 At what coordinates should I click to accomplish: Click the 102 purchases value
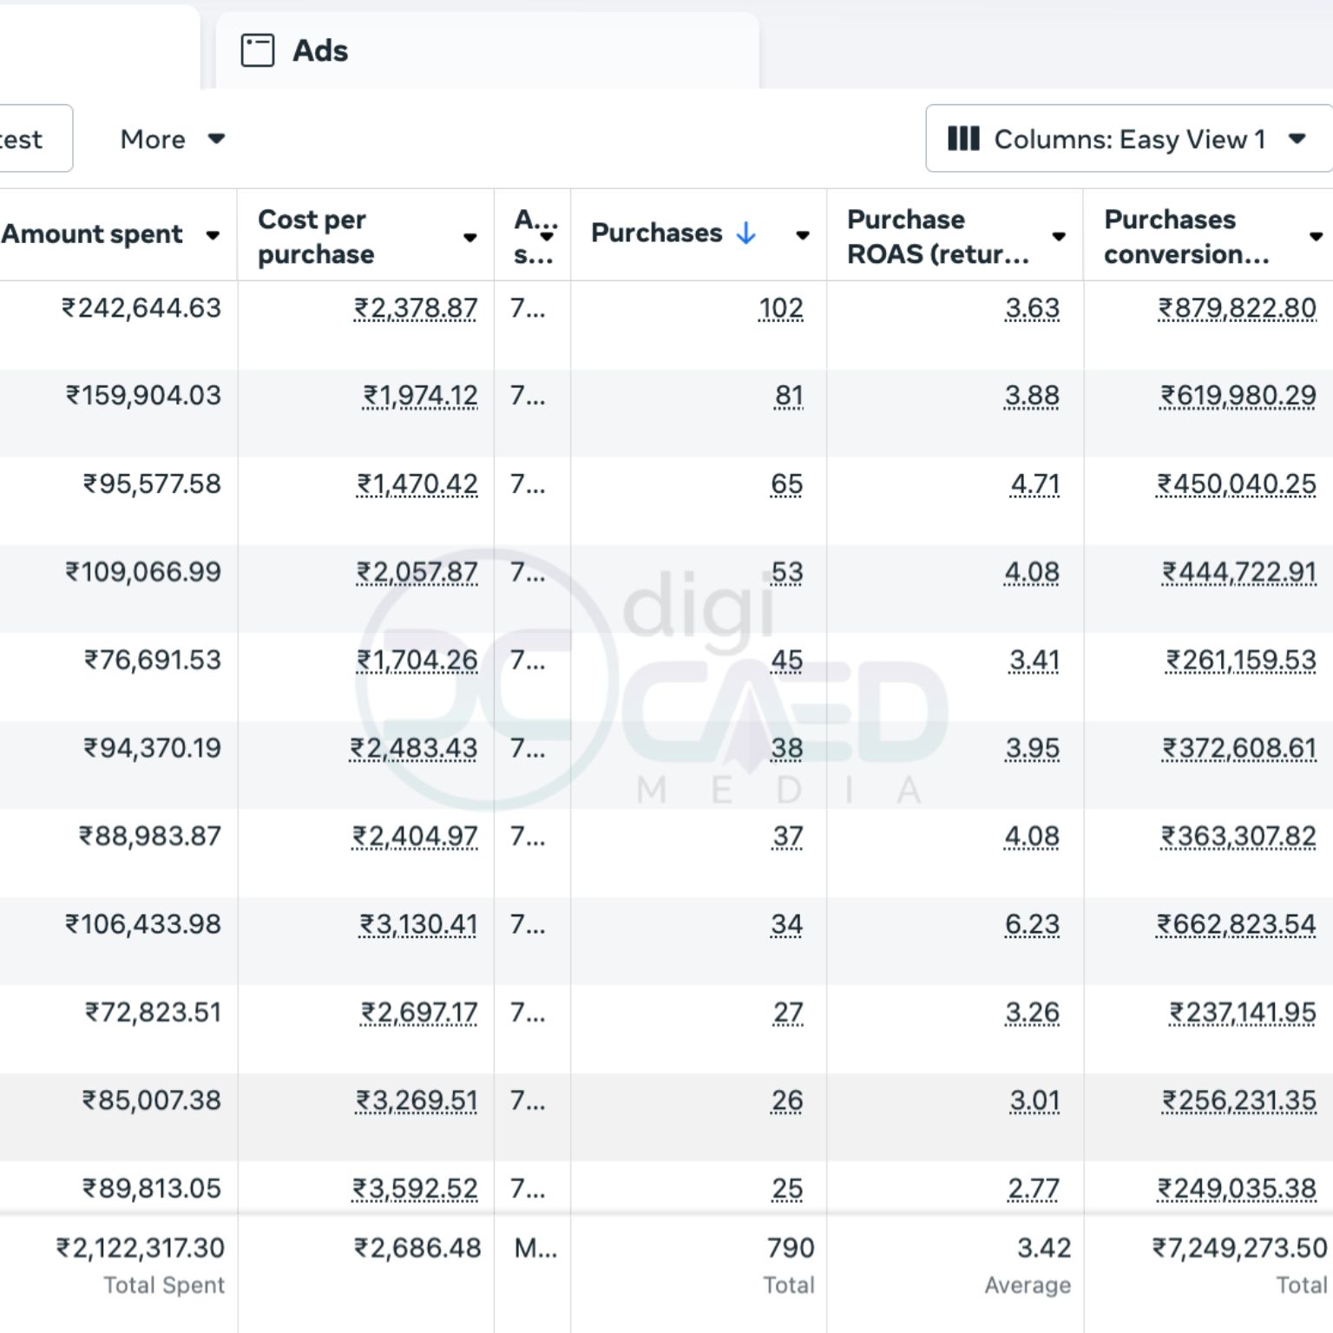pos(780,308)
